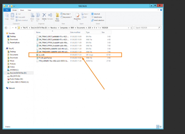Click the Edit command

(x=84, y=17)
